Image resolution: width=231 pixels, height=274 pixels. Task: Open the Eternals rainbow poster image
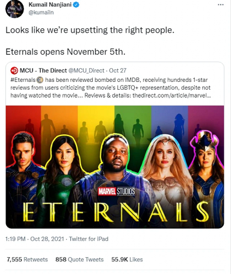pos(115,167)
